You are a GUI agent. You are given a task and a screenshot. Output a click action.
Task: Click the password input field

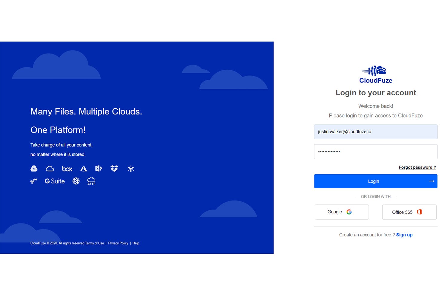(375, 152)
